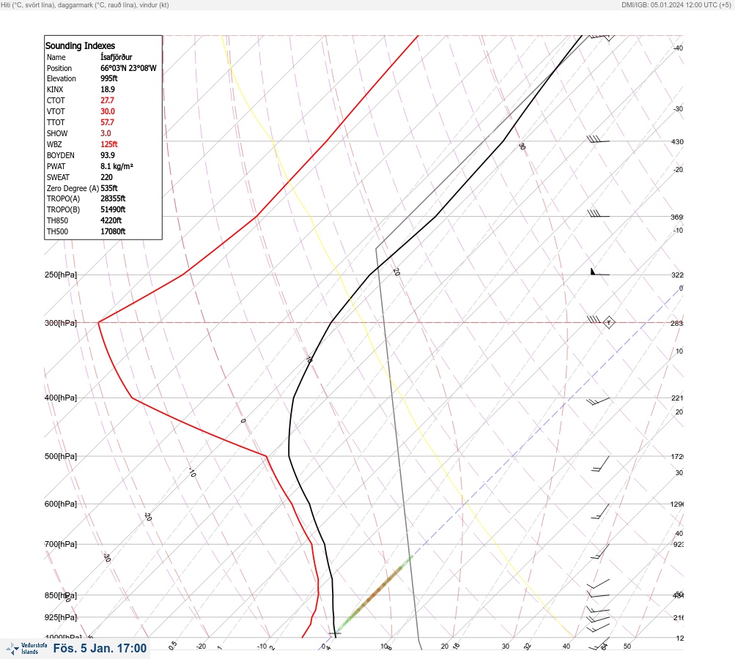Click the Elevation value 995ft
Viewport: 735px width, 659px height.
[109, 78]
